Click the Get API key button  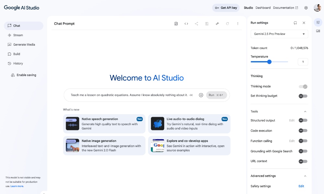[x=226, y=8]
